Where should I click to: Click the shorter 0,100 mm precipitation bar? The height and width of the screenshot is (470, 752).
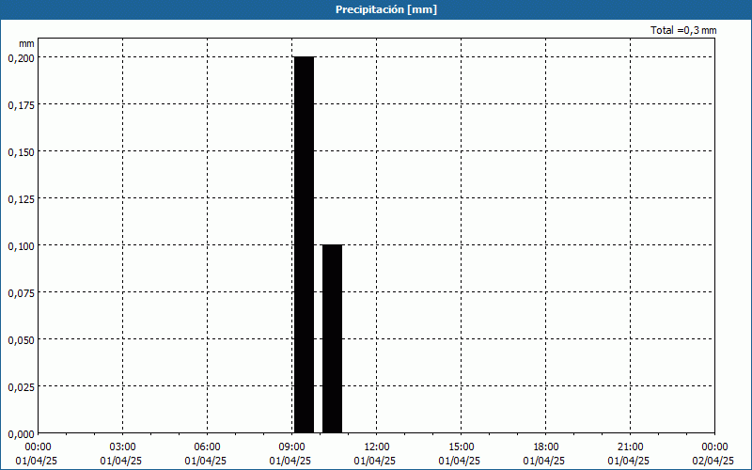click(333, 338)
